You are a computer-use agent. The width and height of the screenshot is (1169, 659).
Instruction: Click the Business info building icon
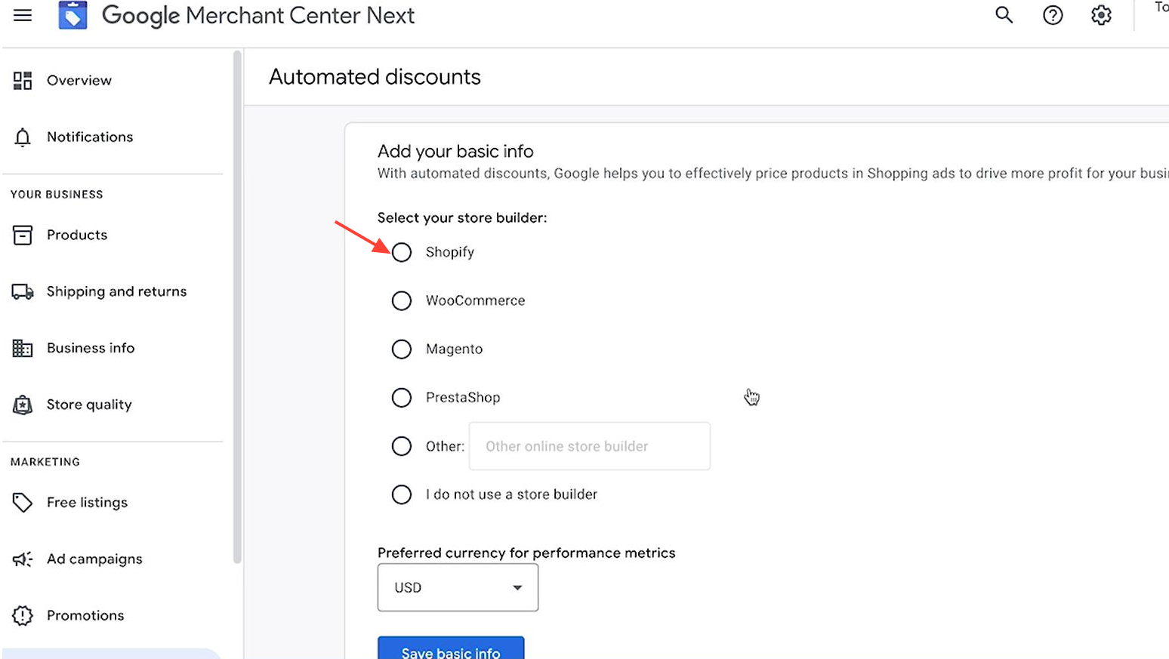(x=23, y=348)
